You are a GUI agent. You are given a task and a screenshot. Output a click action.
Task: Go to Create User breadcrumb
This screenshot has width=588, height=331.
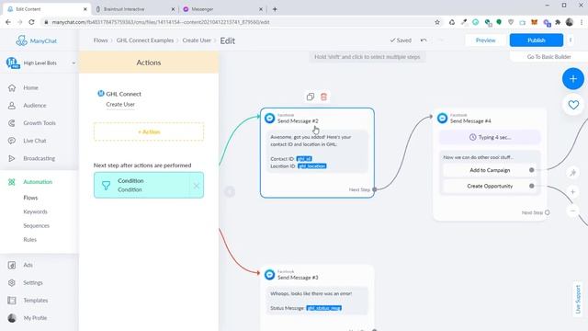197,40
